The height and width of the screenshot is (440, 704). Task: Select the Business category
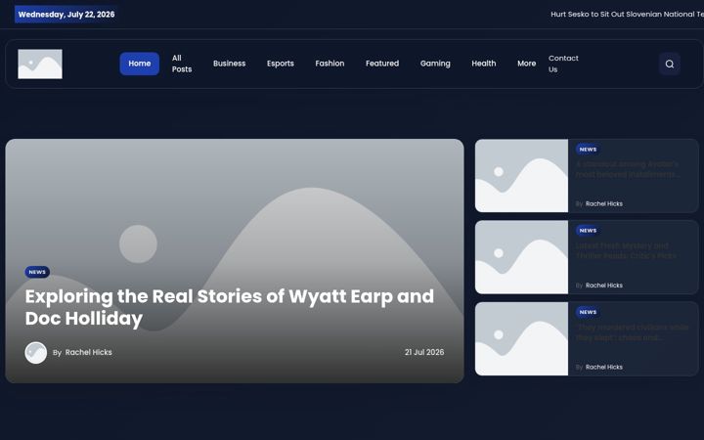click(x=229, y=64)
